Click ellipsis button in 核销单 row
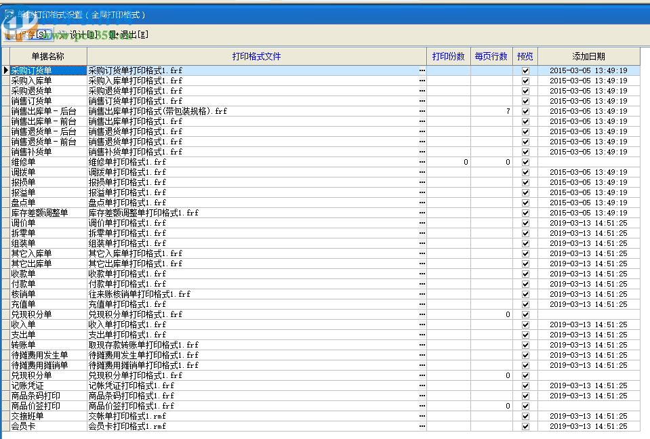This screenshot has height=439, width=650. 422,294
